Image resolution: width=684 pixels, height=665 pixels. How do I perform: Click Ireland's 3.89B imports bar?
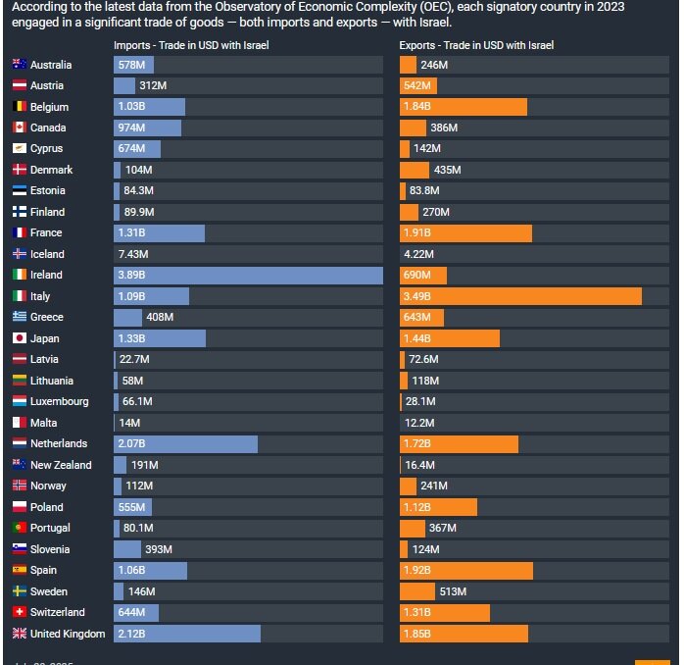[248, 275]
